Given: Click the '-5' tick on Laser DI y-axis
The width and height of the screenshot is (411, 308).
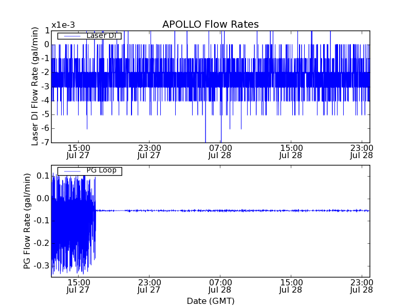Looking at the screenshot, I should 45,114.
